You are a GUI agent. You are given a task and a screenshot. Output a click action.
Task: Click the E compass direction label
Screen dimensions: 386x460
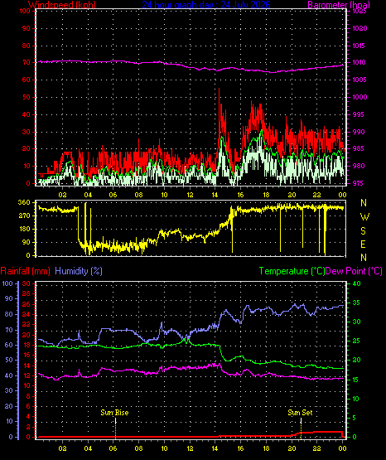(x=363, y=244)
